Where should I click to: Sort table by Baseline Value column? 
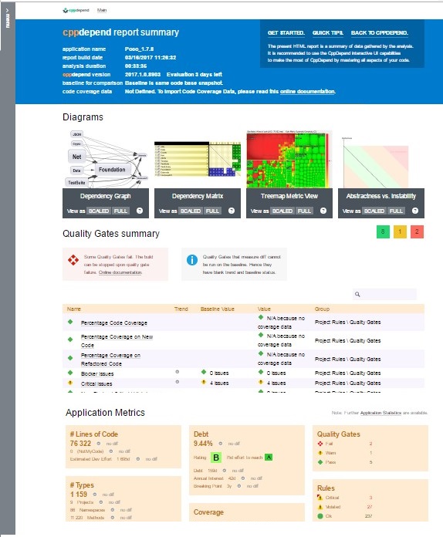[217, 309]
